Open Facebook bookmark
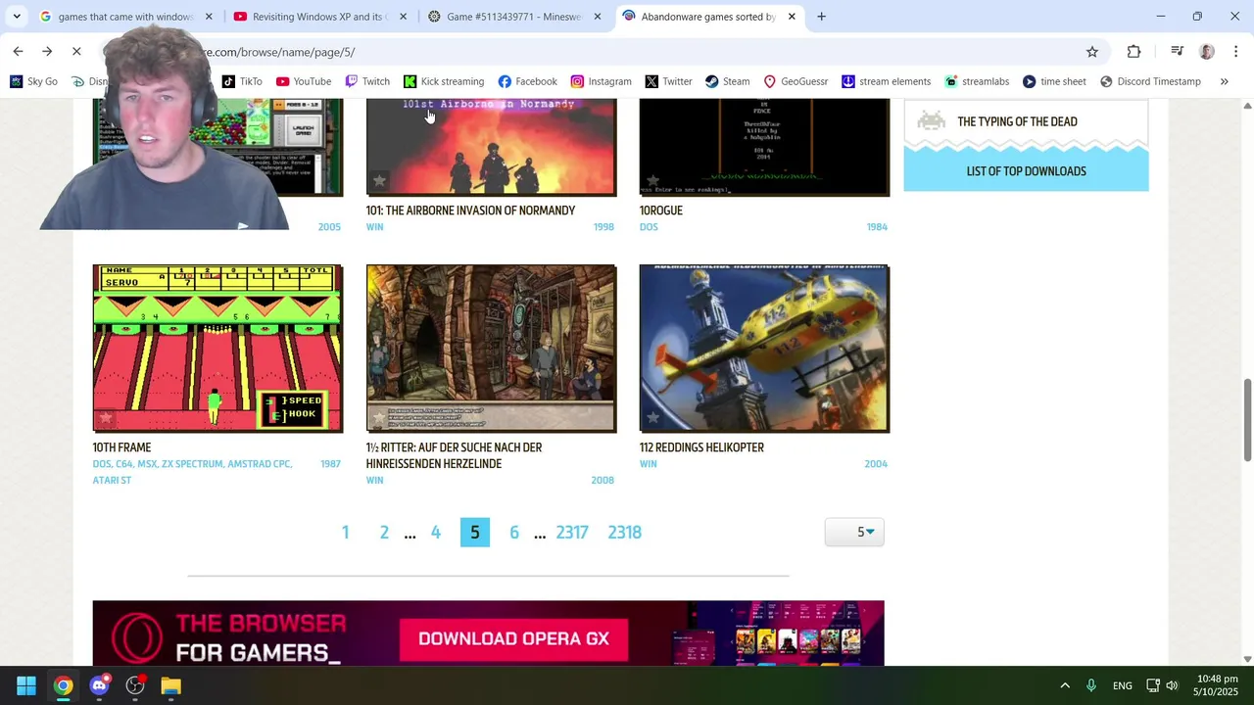Viewport: 1254px width, 705px height. click(x=527, y=81)
